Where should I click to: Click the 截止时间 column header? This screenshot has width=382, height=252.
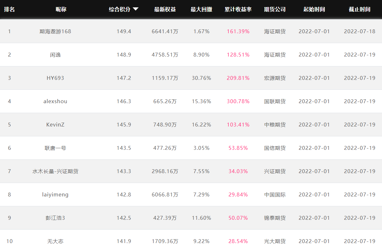360,9
